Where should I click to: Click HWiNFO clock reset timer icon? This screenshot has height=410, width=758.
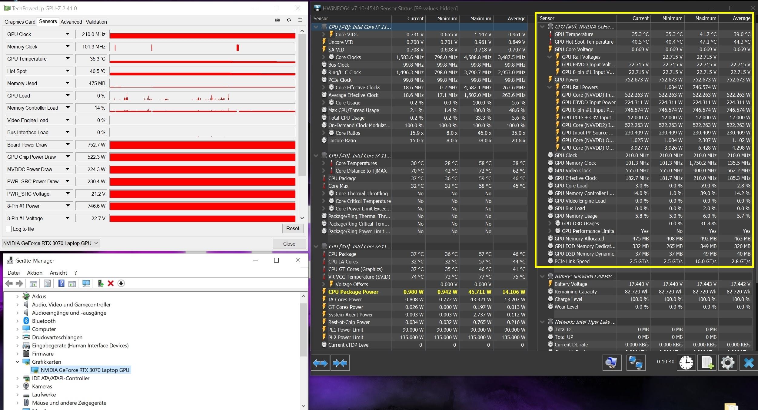[686, 362]
